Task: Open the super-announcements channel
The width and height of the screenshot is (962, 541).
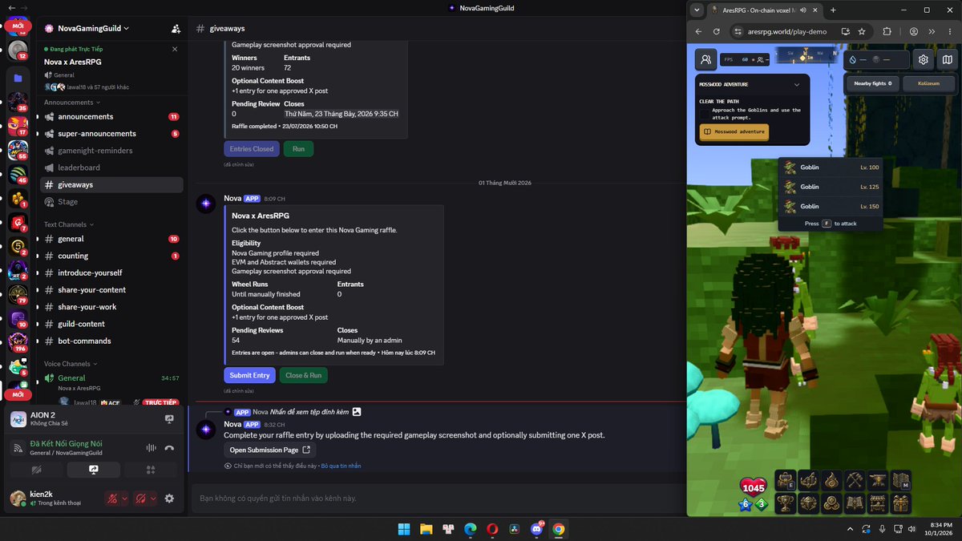Action: pyautogui.click(x=113, y=134)
